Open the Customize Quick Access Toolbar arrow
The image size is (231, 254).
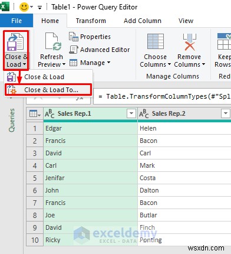(x=39, y=8)
